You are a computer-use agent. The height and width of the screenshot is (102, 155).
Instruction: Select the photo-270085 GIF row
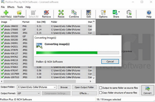46,30
